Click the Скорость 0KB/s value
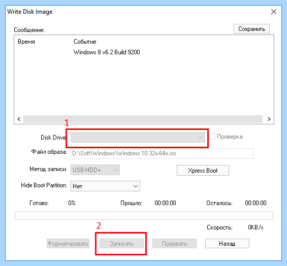The image size is (287, 266). coord(256,227)
